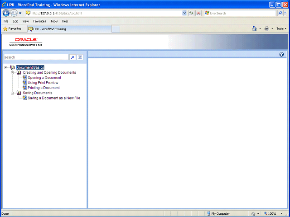Click the Opening a Document topic icon

[x=25, y=77]
